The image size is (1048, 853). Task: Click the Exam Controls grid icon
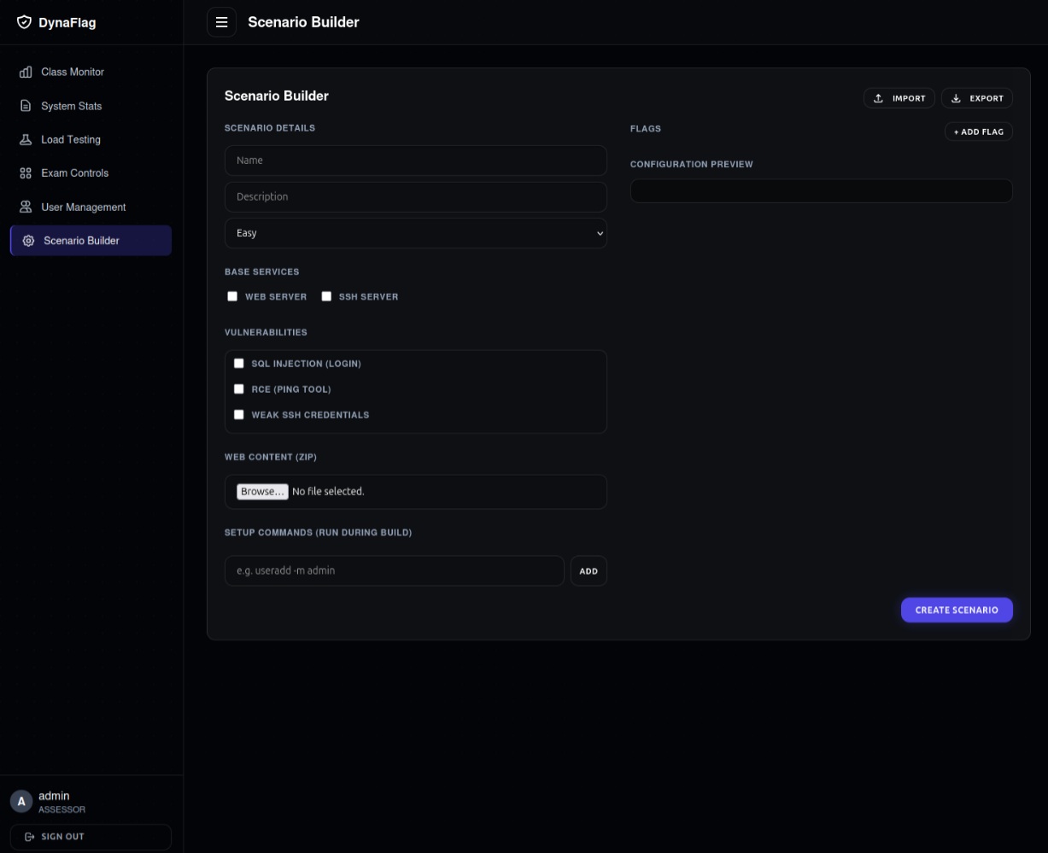(26, 173)
